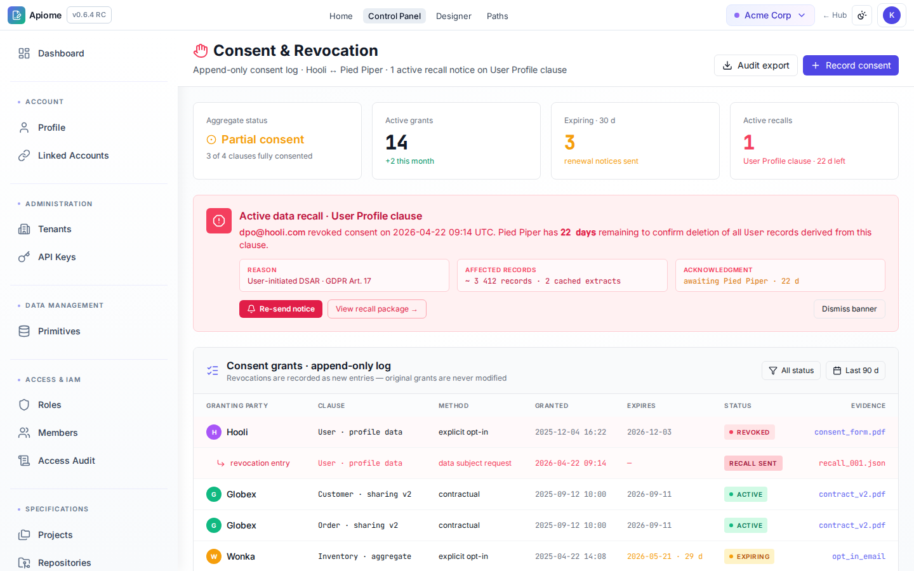
Task: Click the checklist icon beside Consent grants
Action: tap(213, 371)
